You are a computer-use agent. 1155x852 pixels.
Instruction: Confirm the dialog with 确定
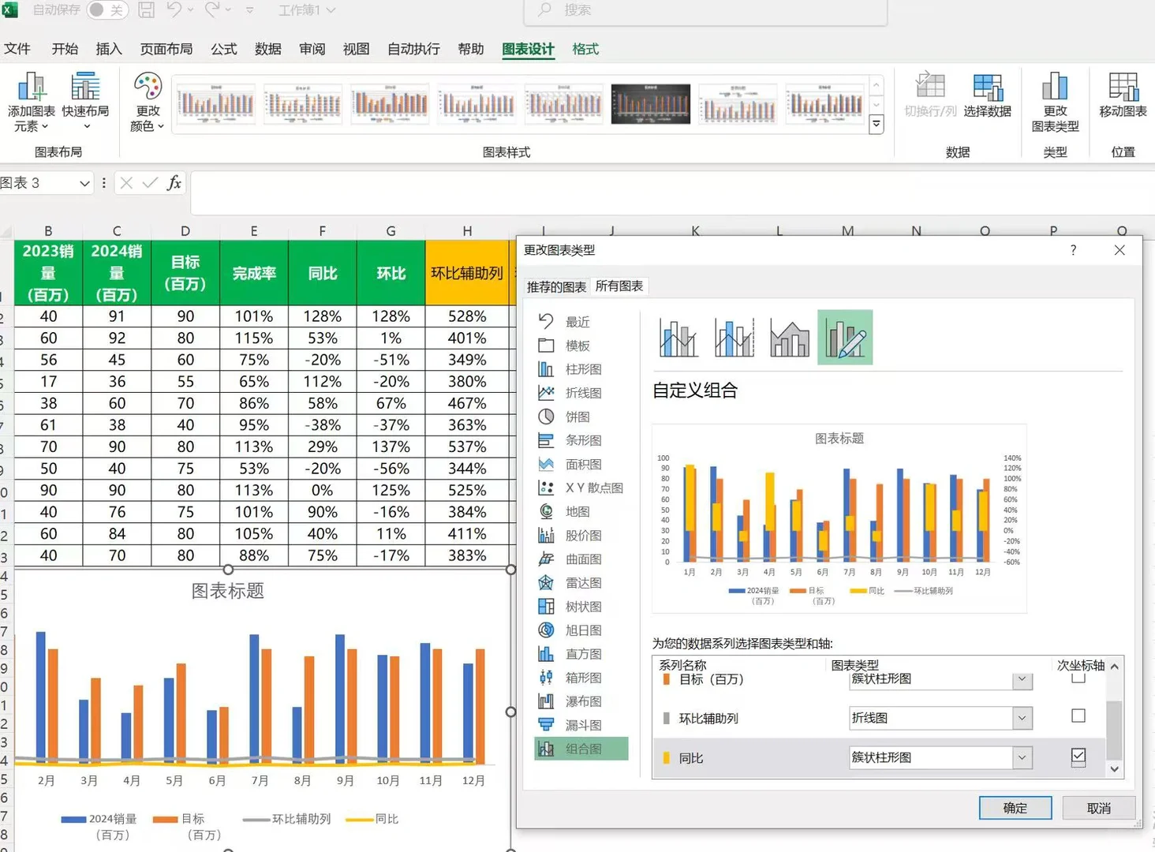pos(1015,808)
